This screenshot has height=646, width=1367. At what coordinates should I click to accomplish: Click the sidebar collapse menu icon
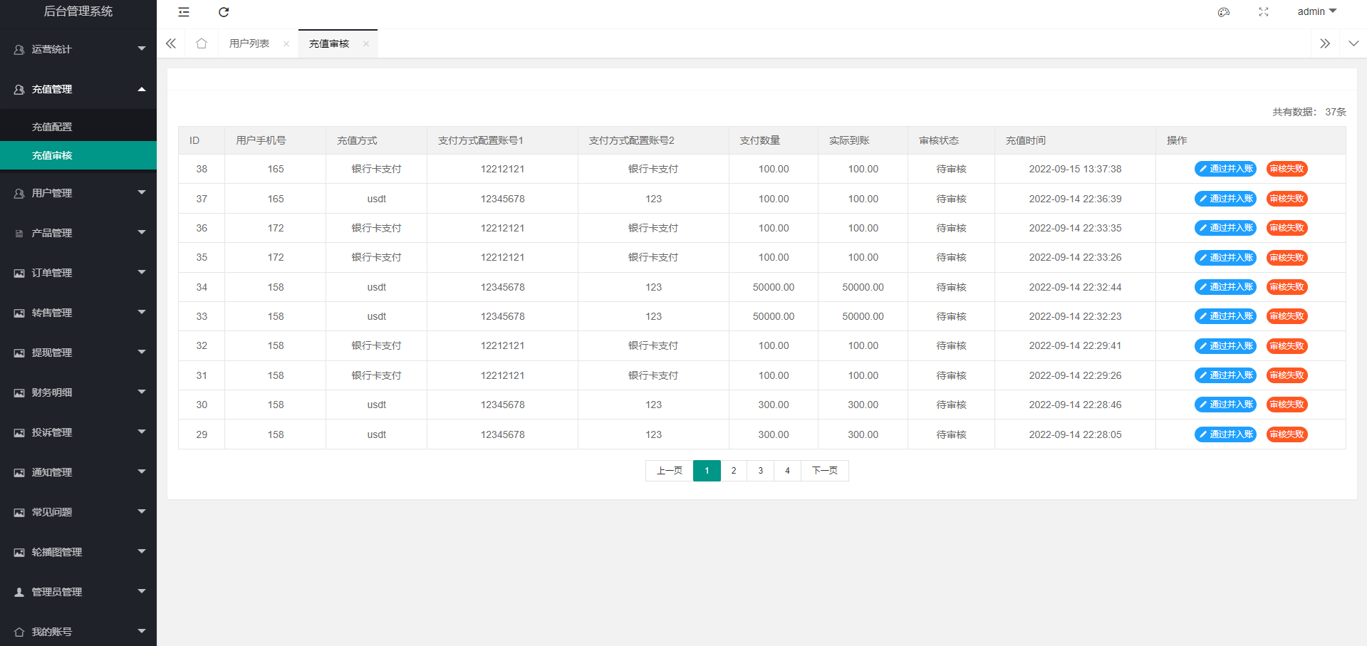[184, 12]
